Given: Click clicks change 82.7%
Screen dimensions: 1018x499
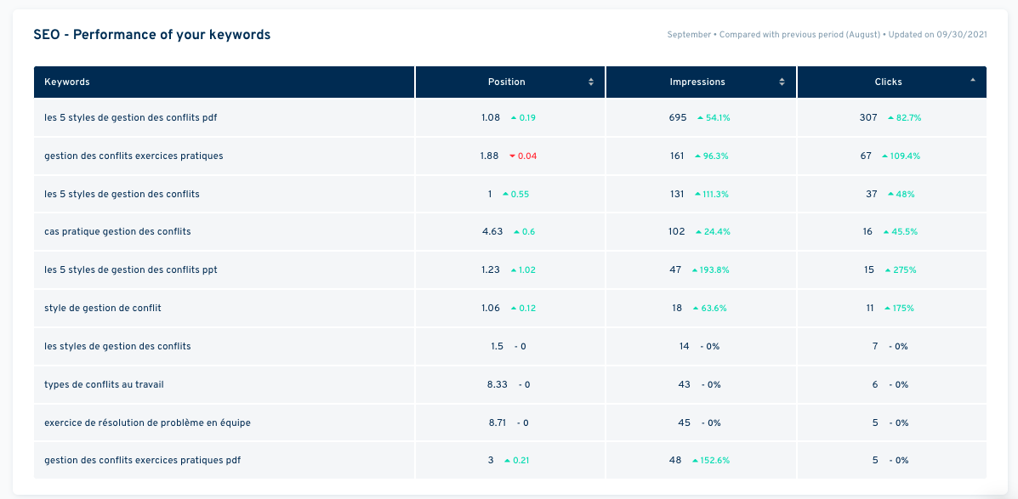Looking at the screenshot, I should [x=904, y=118].
